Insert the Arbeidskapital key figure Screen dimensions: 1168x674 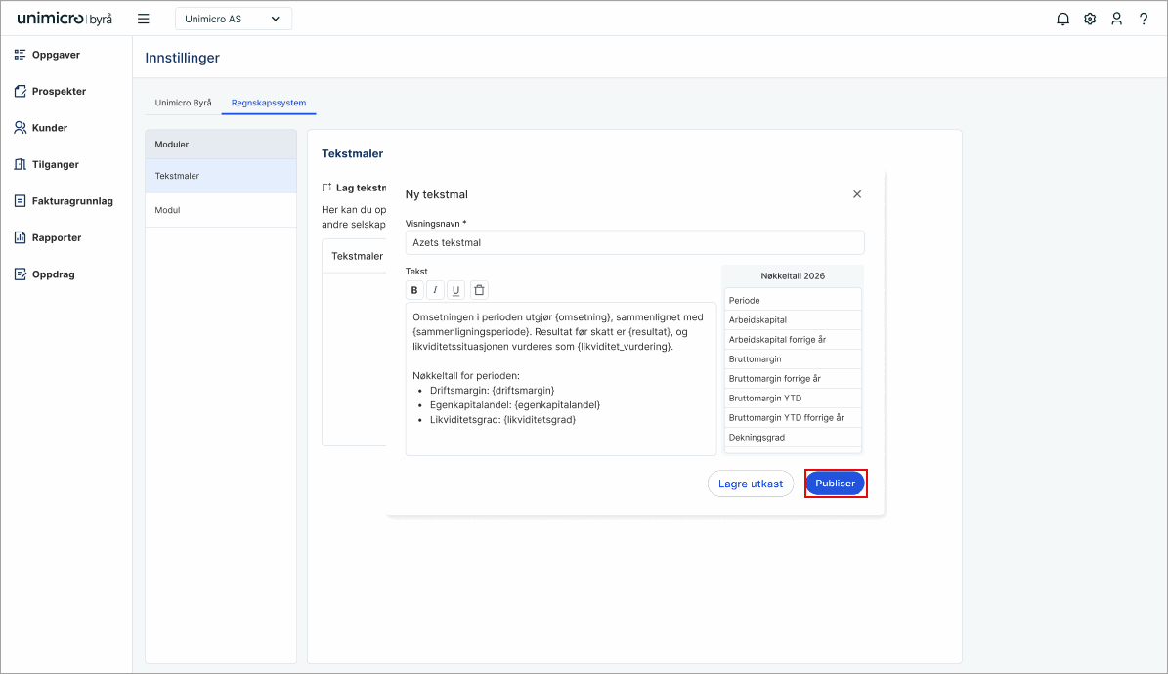tap(793, 320)
